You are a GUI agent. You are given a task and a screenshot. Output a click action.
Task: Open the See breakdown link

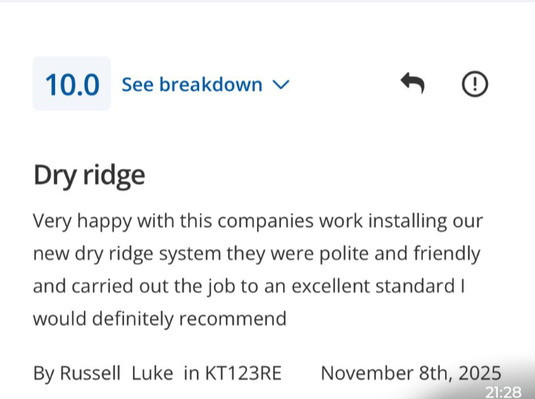(x=192, y=85)
